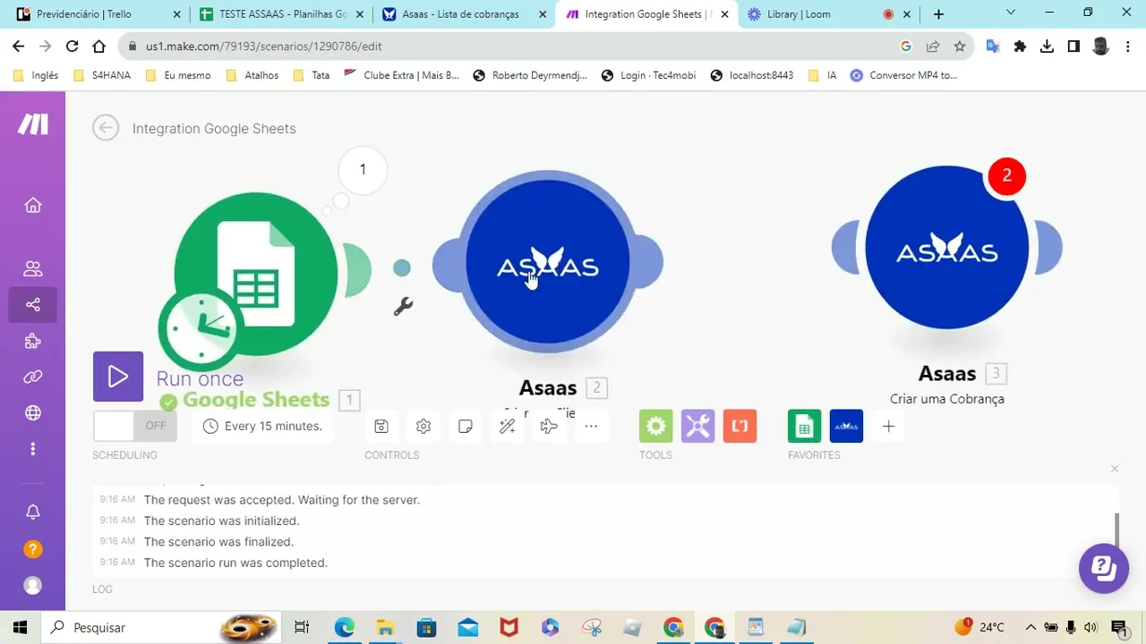The image size is (1146, 644).
Task: Open File Explorer from taskbar
Action: [385, 627]
